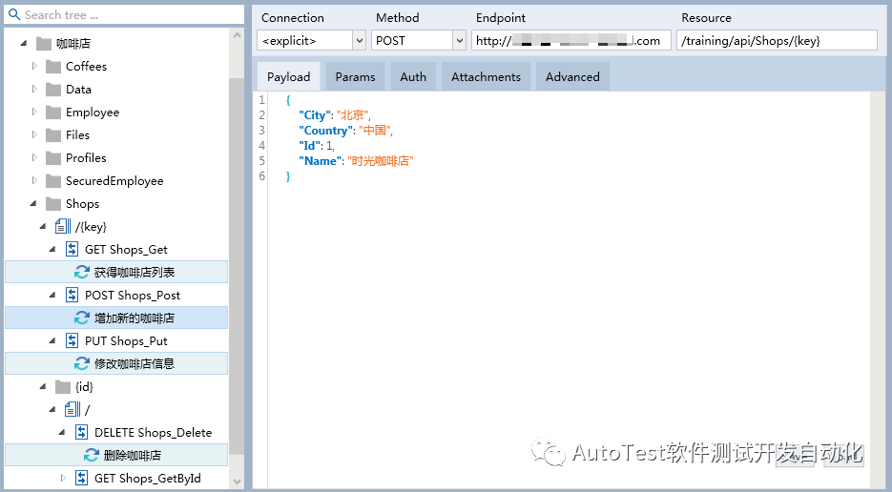Switch to the Attachments tab

[x=486, y=77]
